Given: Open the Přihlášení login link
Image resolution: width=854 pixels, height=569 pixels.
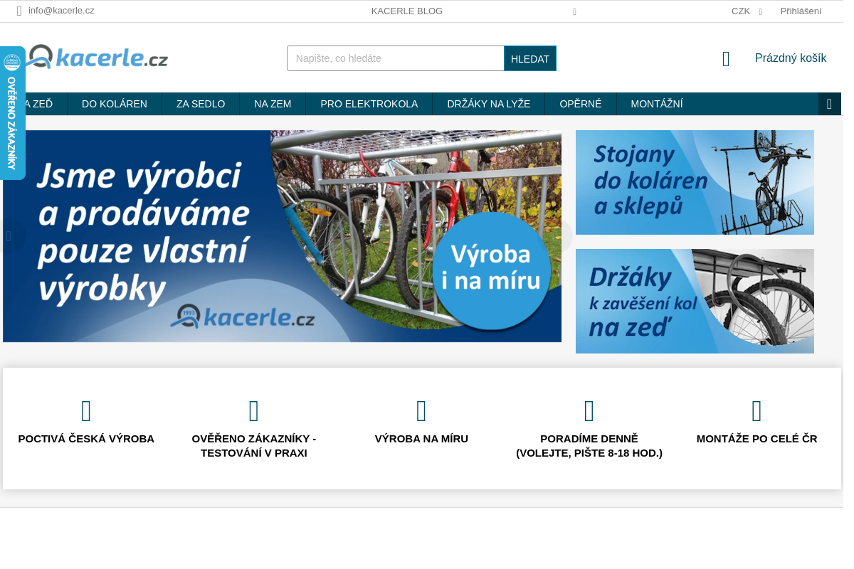Looking at the screenshot, I should click(x=800, y=11).
